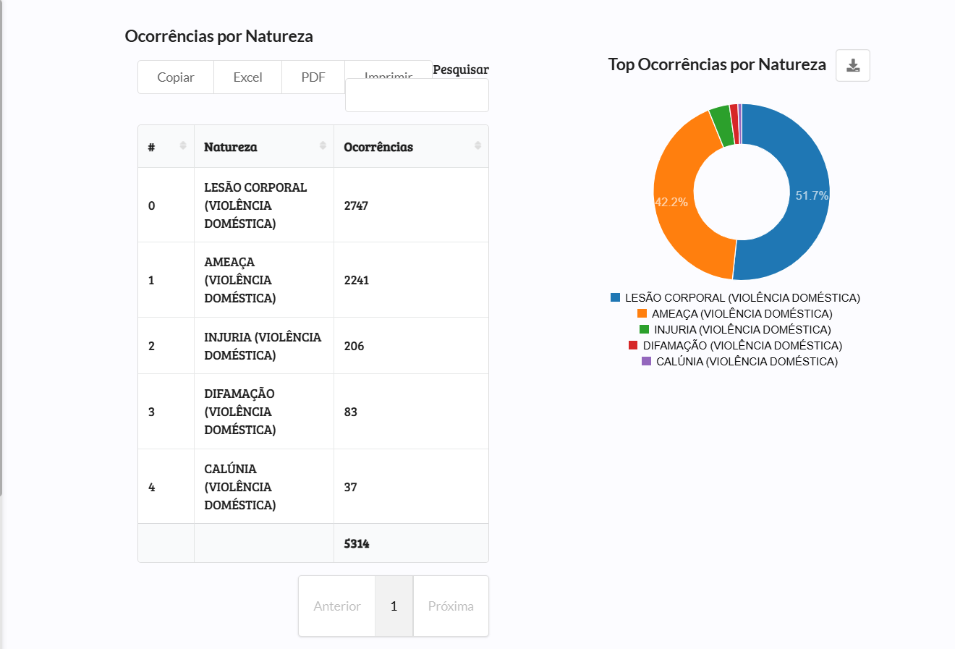Image resolution: width=955 pixels, height=649 pixels.
Task: Select page 1 in pagination
Action: point(394,606)
